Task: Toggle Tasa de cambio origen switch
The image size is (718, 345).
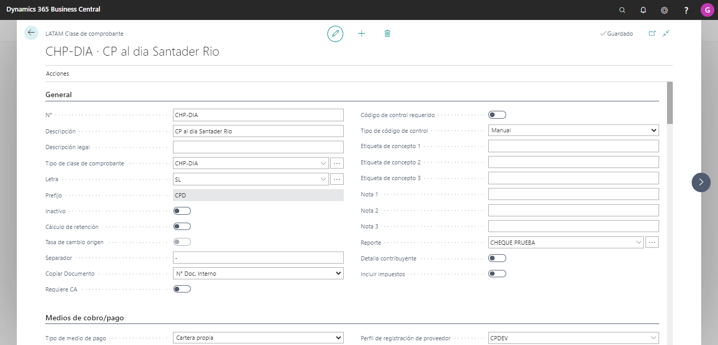Action: [182, 242]
